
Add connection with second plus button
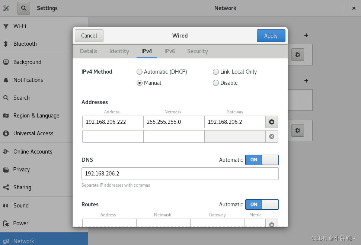coord(306,81)
